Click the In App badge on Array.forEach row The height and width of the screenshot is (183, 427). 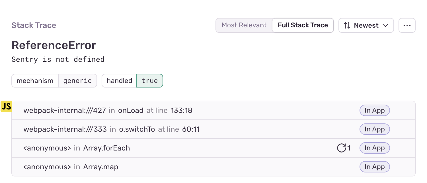(375, 148)
